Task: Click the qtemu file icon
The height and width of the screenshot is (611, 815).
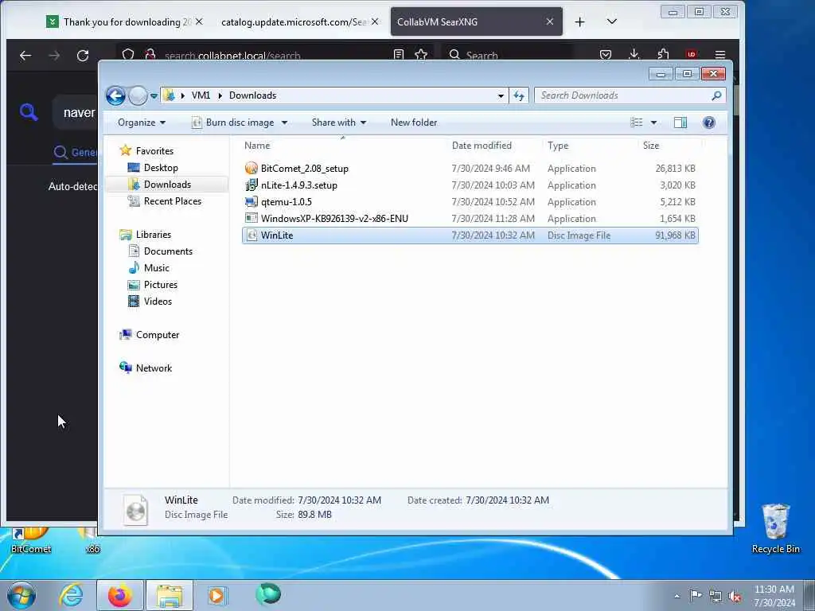Action: pyautogui.click(x=252, y=201)
